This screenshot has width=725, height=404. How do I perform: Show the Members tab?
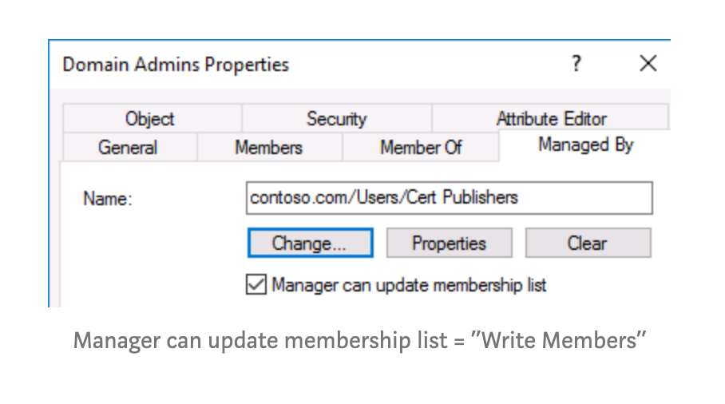(268, 148)
